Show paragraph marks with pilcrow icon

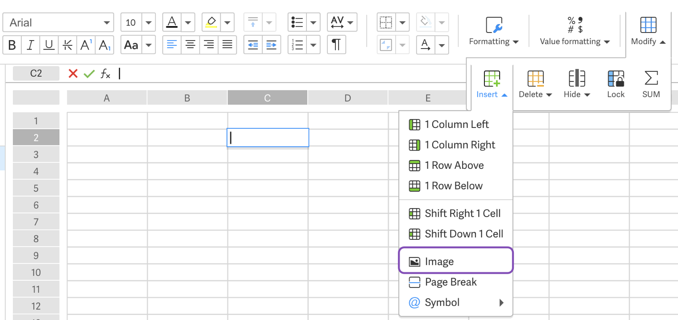(336, 45)
